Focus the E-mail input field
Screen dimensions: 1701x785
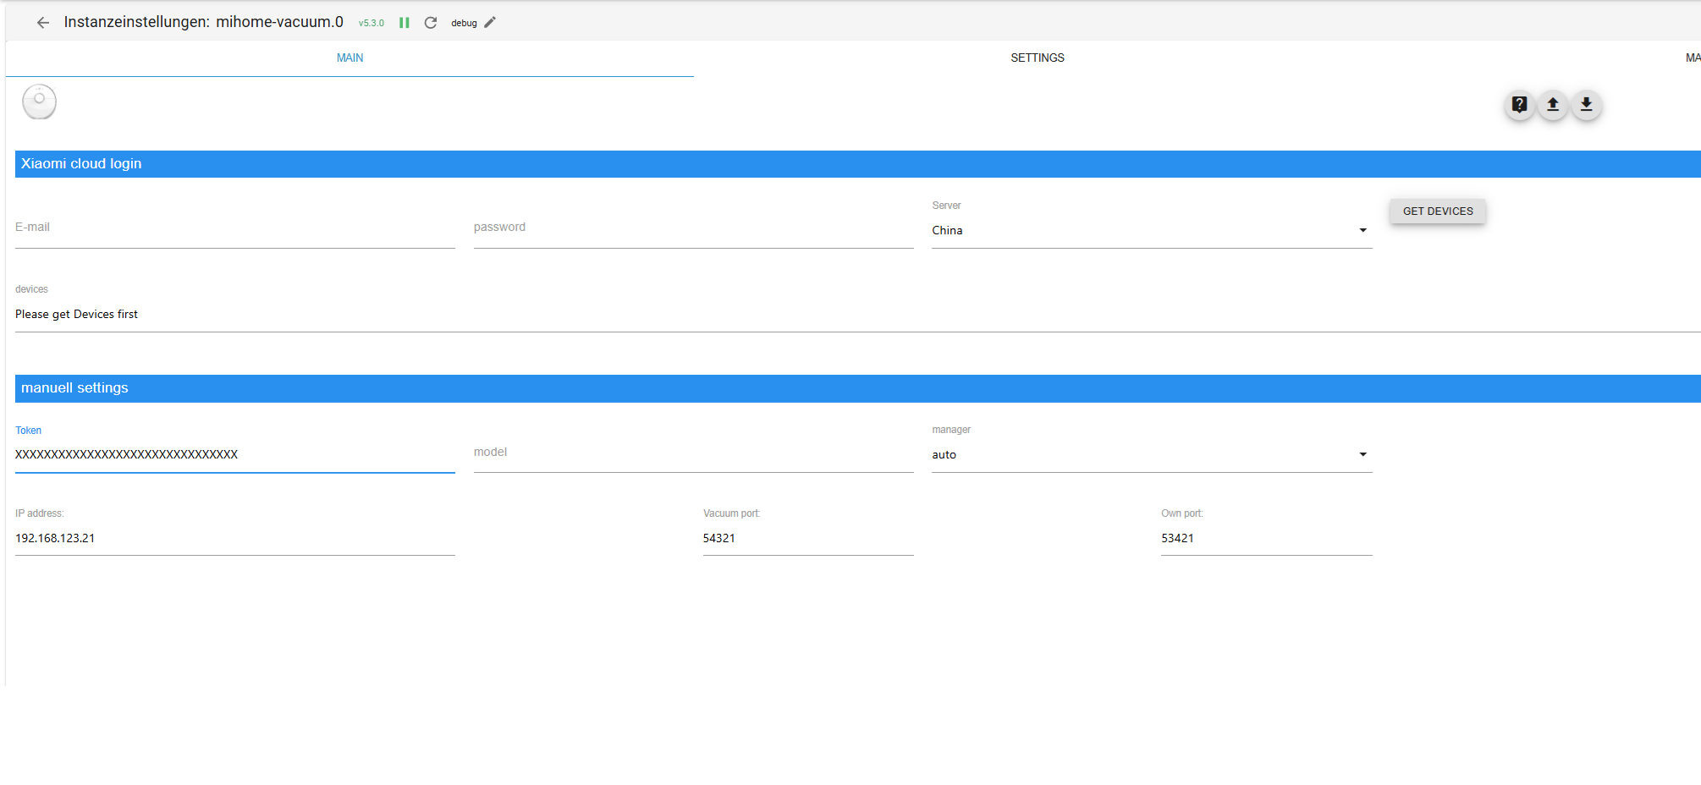pyautogui.click(x=235, y=228)
